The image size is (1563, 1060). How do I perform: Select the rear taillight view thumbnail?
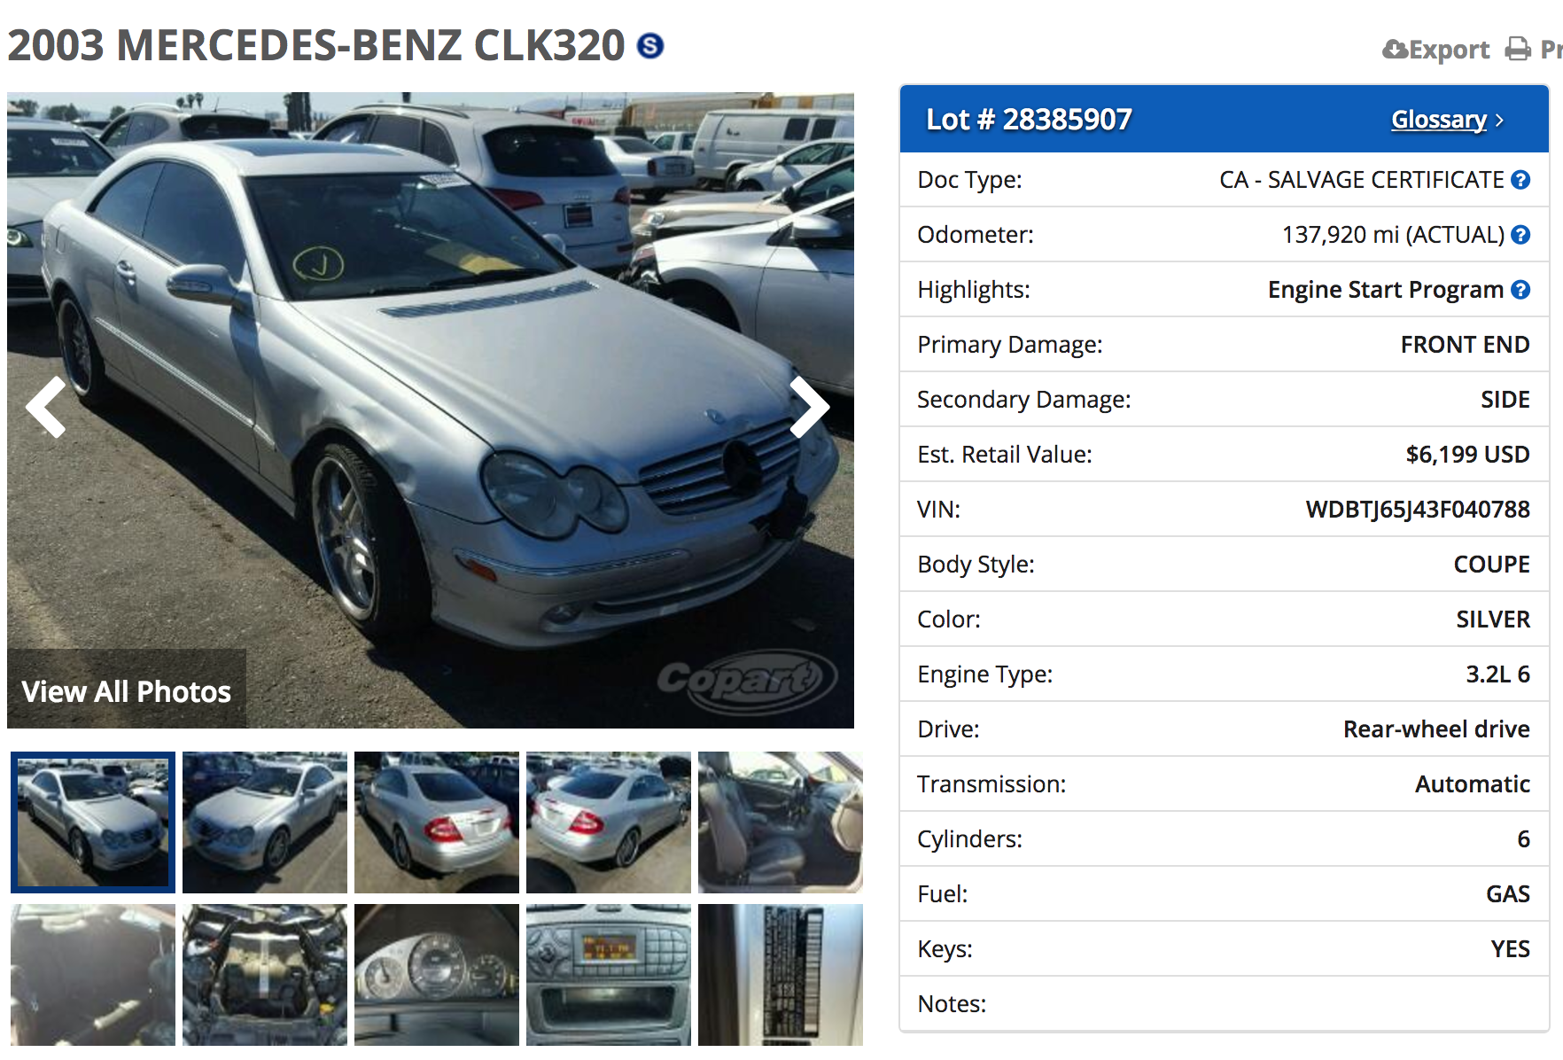[437, 822]
